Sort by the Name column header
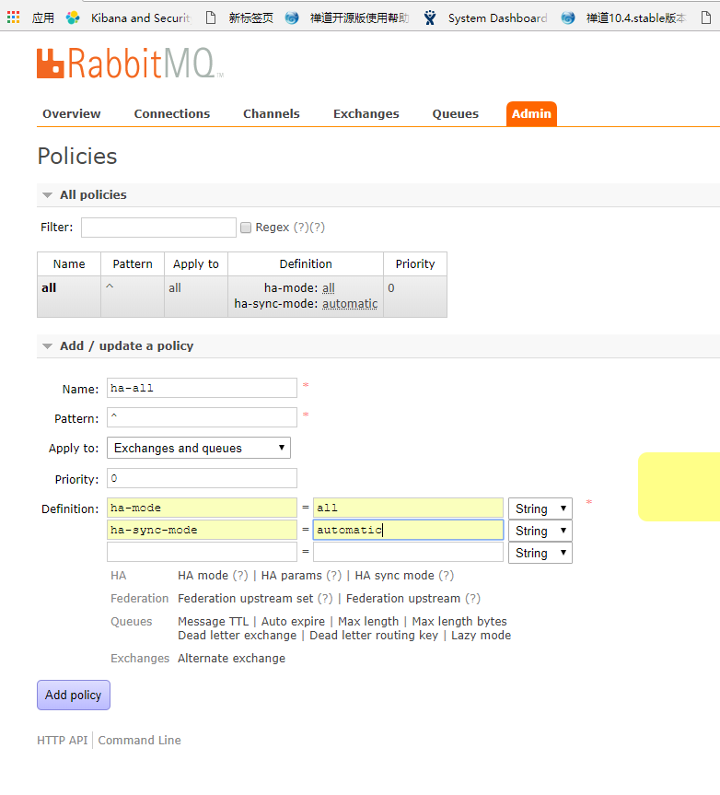 69,264
